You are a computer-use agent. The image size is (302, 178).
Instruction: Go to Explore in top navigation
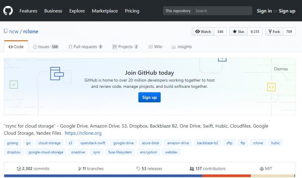[77, 11]
